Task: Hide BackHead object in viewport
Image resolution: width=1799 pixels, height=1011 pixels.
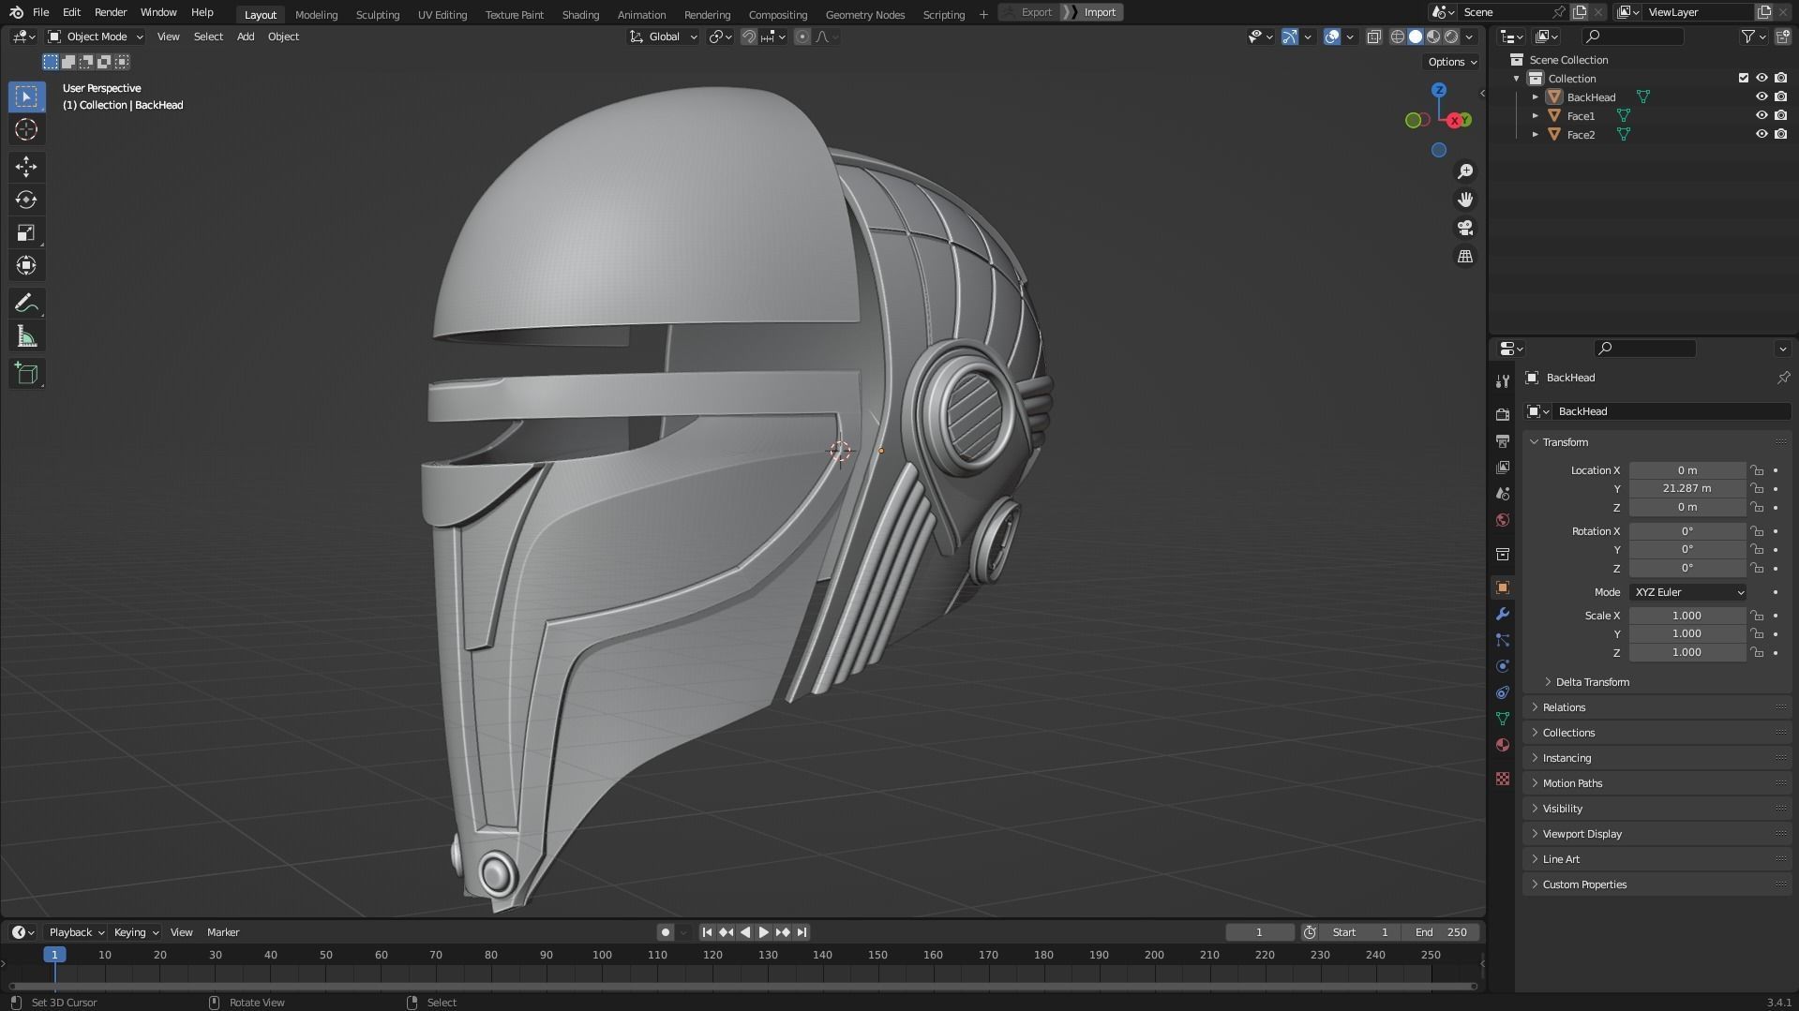Action: point(1762,97)
